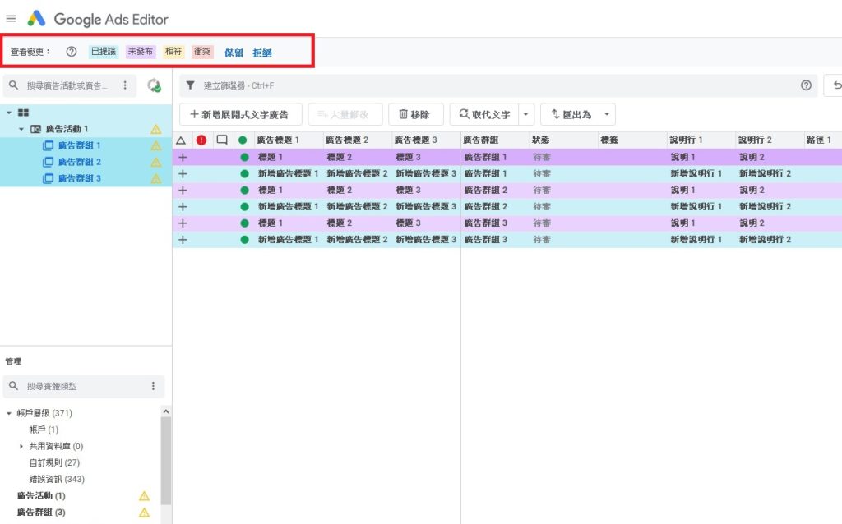The image size is (842, 524).
Task: Click the help icon beside 查看變更
Action: (x=71, y=52)
